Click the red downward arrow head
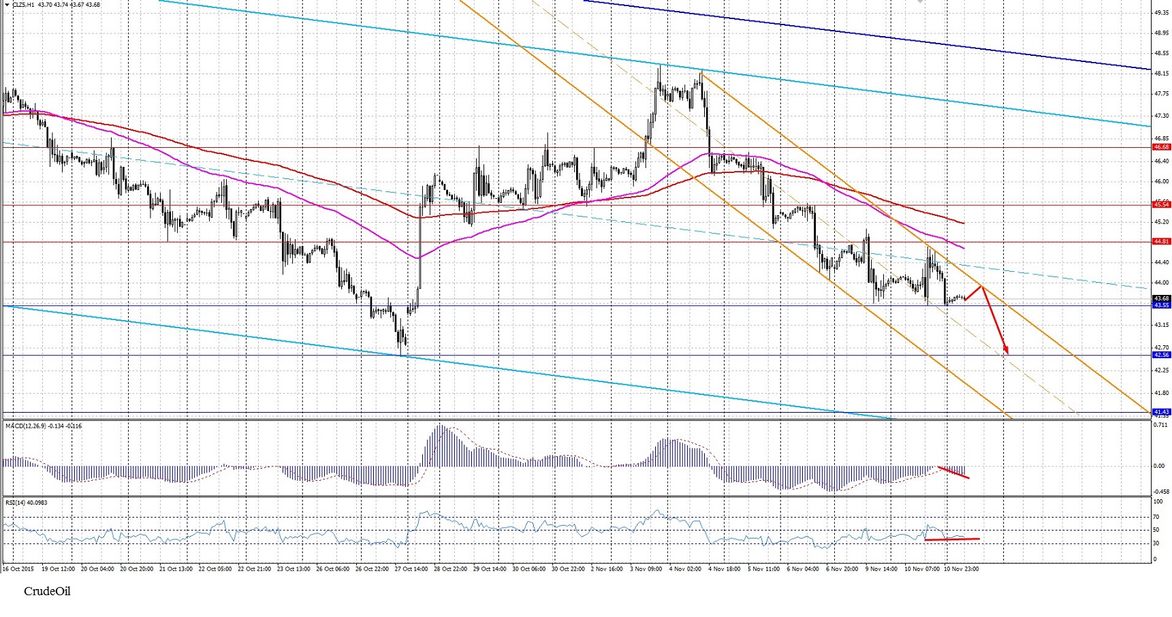This screenshot has width=1172, height=617. tap(1005, 350)
